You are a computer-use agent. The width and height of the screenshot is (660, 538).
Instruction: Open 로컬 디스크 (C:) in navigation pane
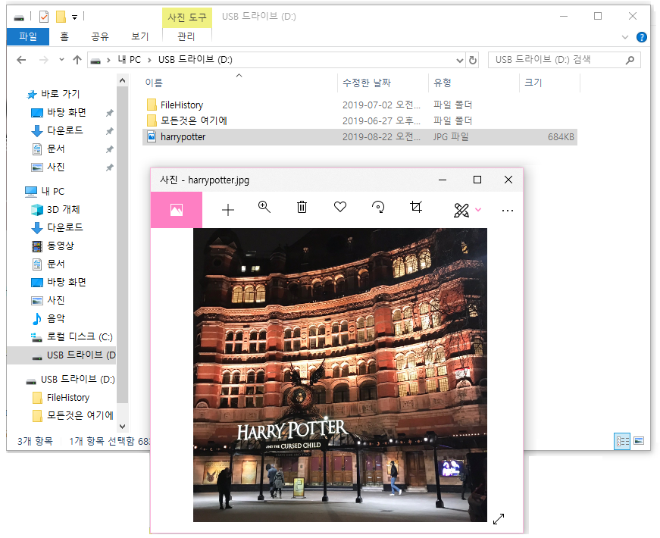pos(80,336)
